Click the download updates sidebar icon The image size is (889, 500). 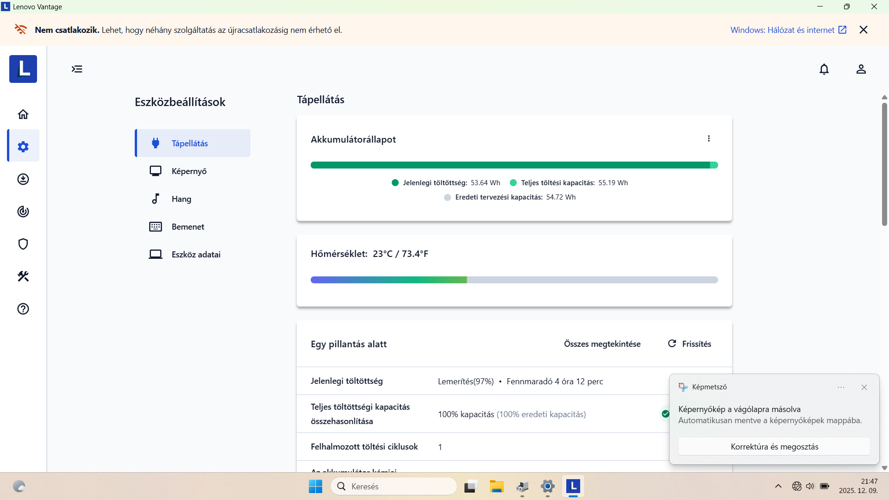[x=23, y=179]
